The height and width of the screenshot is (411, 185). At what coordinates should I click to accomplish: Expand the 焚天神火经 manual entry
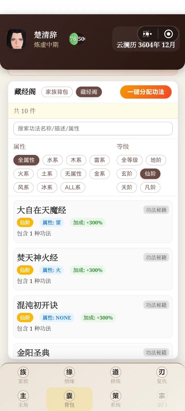pyautogui.click(x=93, y=269)
